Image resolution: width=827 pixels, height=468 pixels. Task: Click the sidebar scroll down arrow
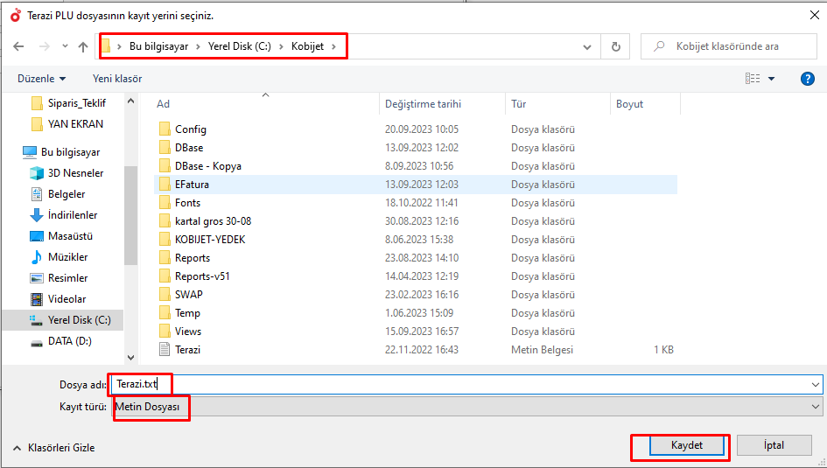[x=130, y=357]
